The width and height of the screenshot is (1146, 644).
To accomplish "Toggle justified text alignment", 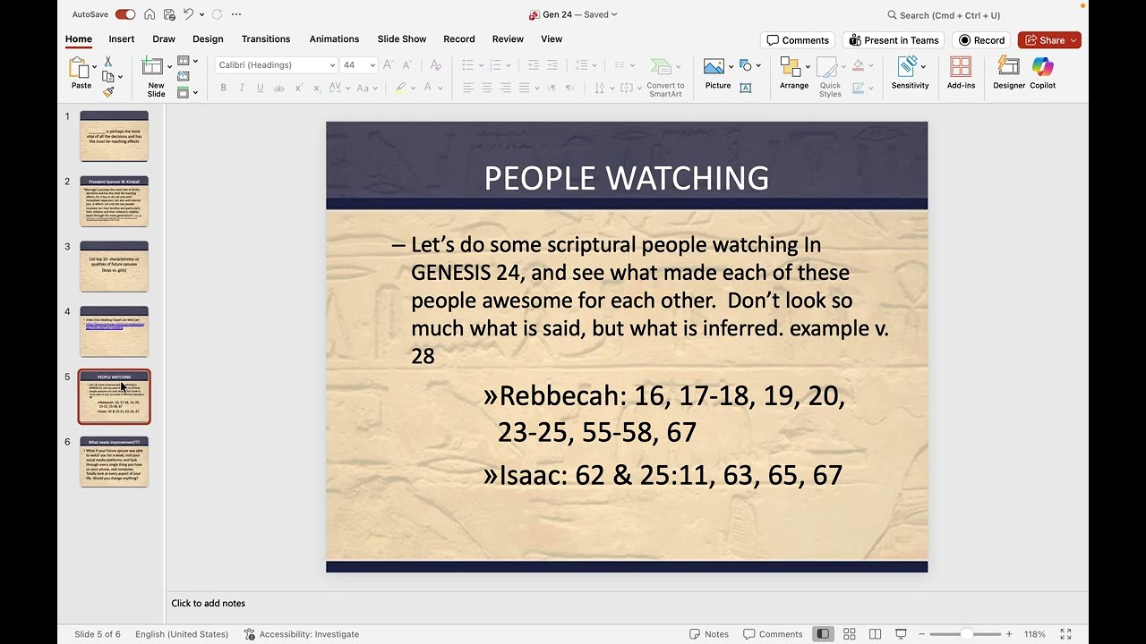I will (525, 88).
